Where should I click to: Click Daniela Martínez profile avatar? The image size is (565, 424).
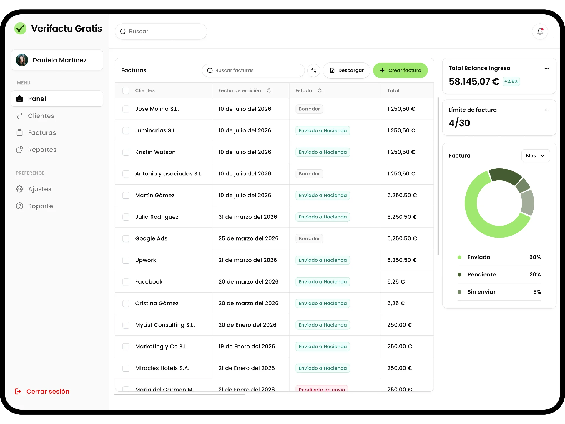(x=22, y=60)
